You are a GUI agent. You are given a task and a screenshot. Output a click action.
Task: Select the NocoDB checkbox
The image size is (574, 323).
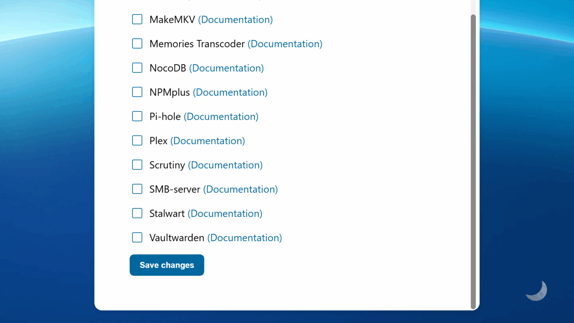[137, 68]
